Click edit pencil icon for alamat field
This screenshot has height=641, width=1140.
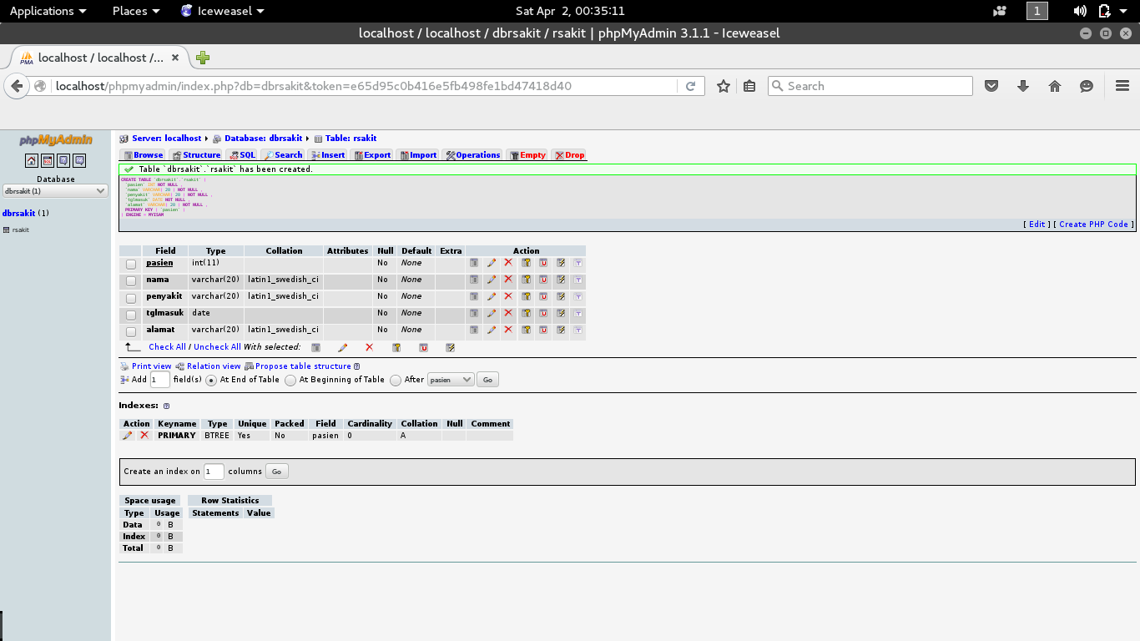tap(492, 330)
